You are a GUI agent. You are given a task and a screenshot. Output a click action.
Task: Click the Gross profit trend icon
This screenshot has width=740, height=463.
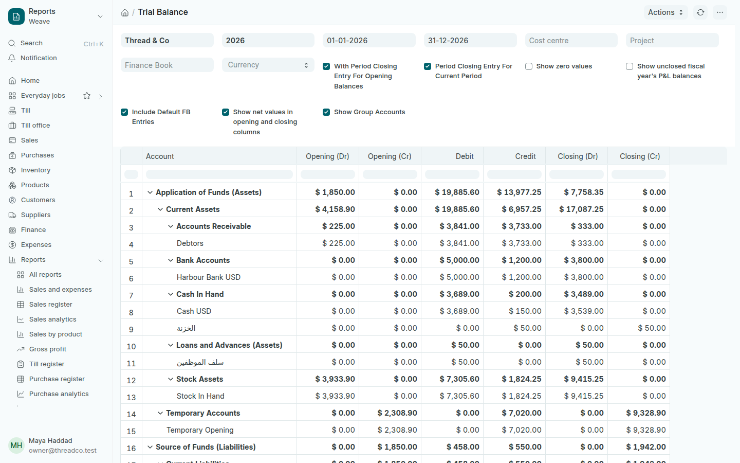(21, 349)
